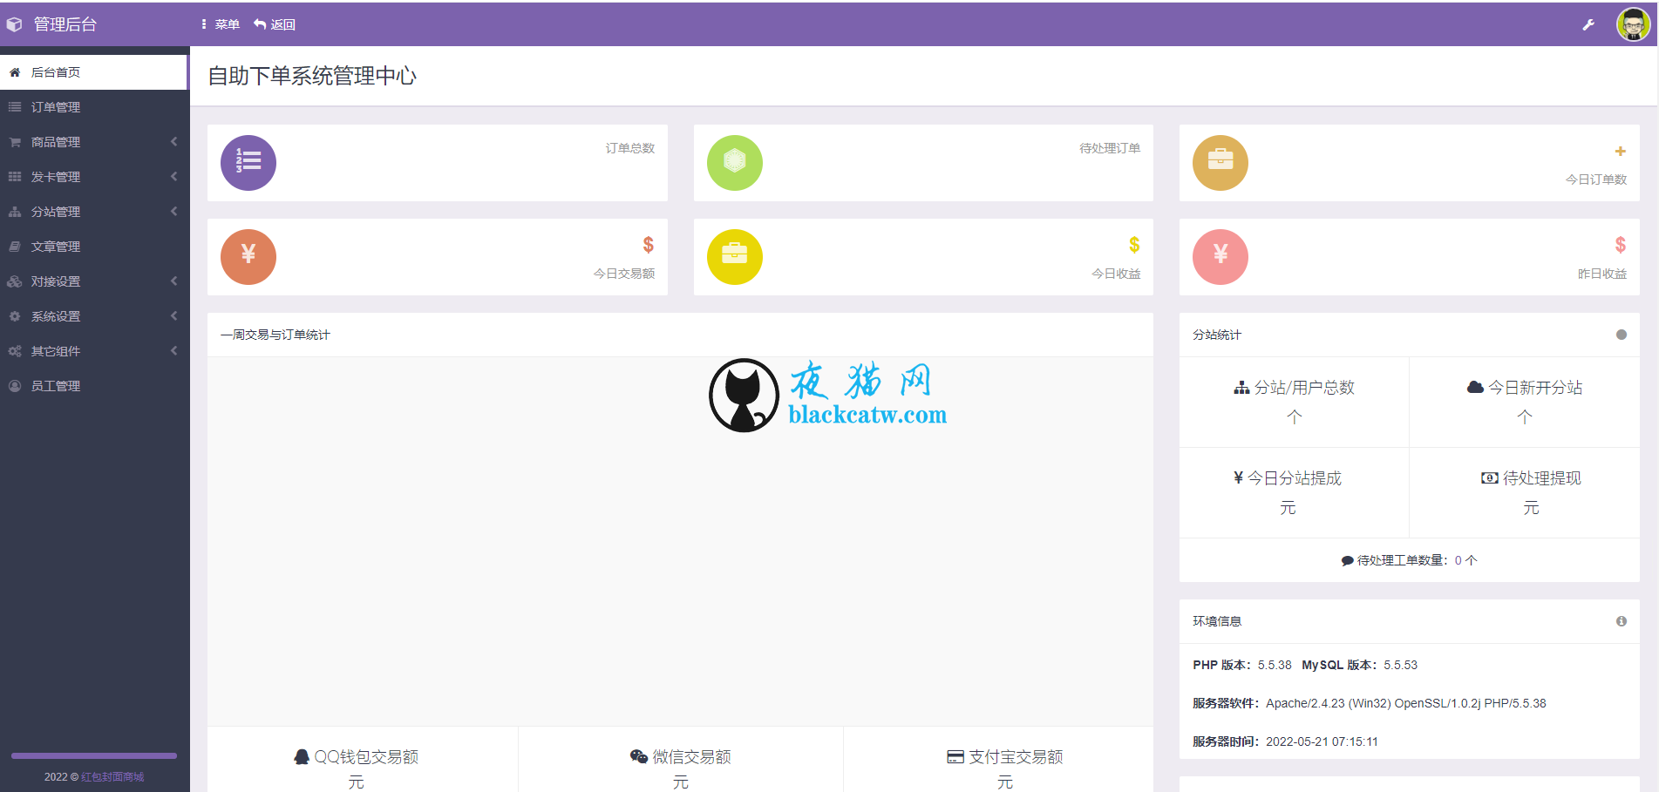The height and width of the screenshot is (792, 1659).
Task: Click the cube logo beside 管理后台
Action: [15, 24]
